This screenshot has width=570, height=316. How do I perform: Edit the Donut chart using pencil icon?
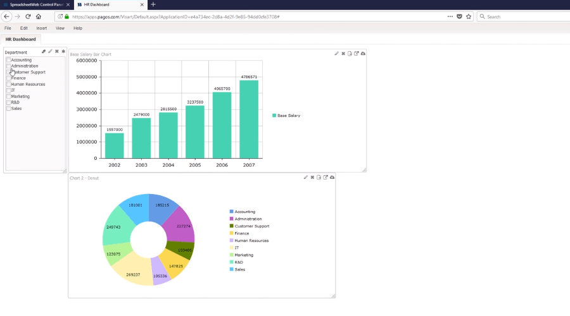[306, 177]
